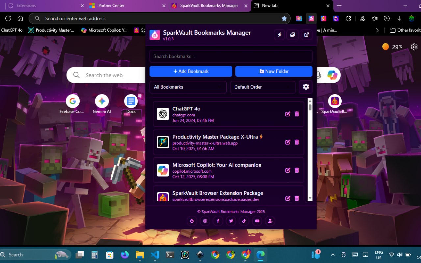Edit the SparkVault Browser Extension Package bookmark
Screen dimensions: 421x263
pos(288,198)
